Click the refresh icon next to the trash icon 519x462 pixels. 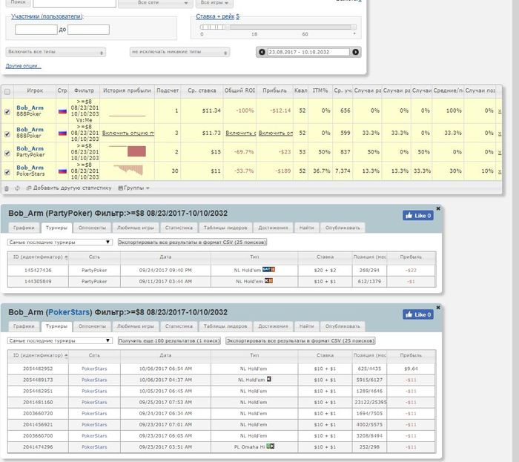(x=17, y=188)
